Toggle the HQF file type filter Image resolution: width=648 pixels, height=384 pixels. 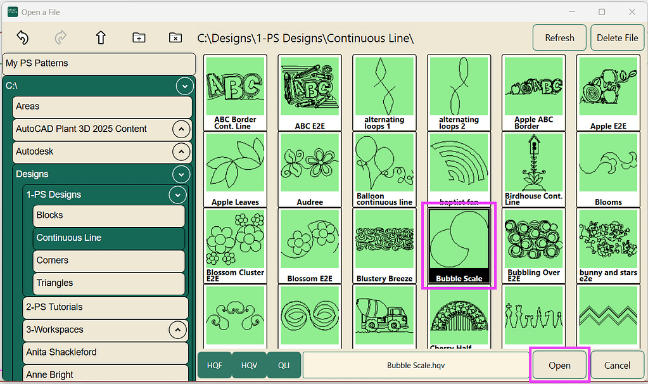click(x=215, y=366)
